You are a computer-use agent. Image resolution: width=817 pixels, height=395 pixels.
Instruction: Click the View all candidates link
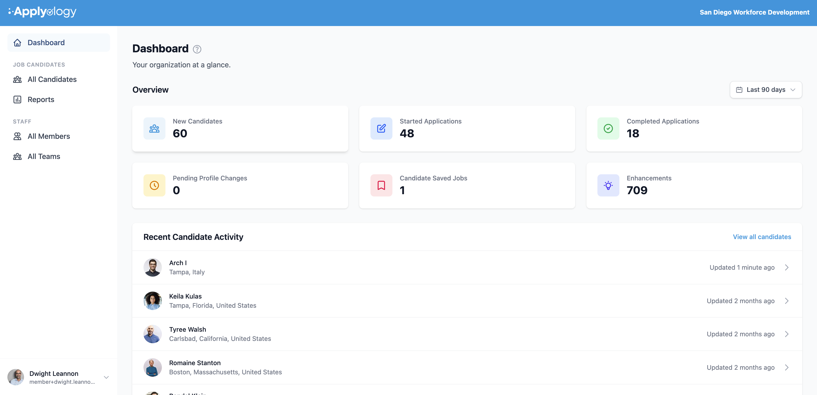coord(762,237)
